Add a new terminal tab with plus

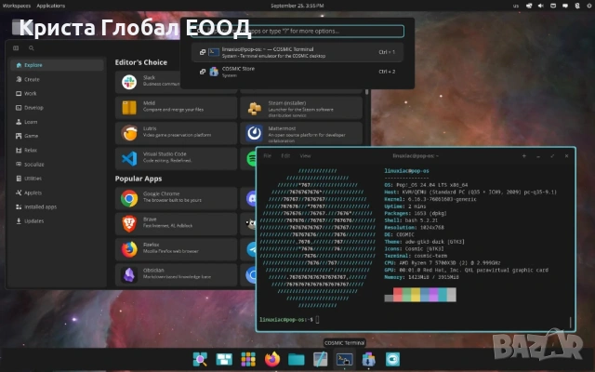(524, 155)
